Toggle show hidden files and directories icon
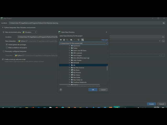167x125 pixels. point(82,40)
